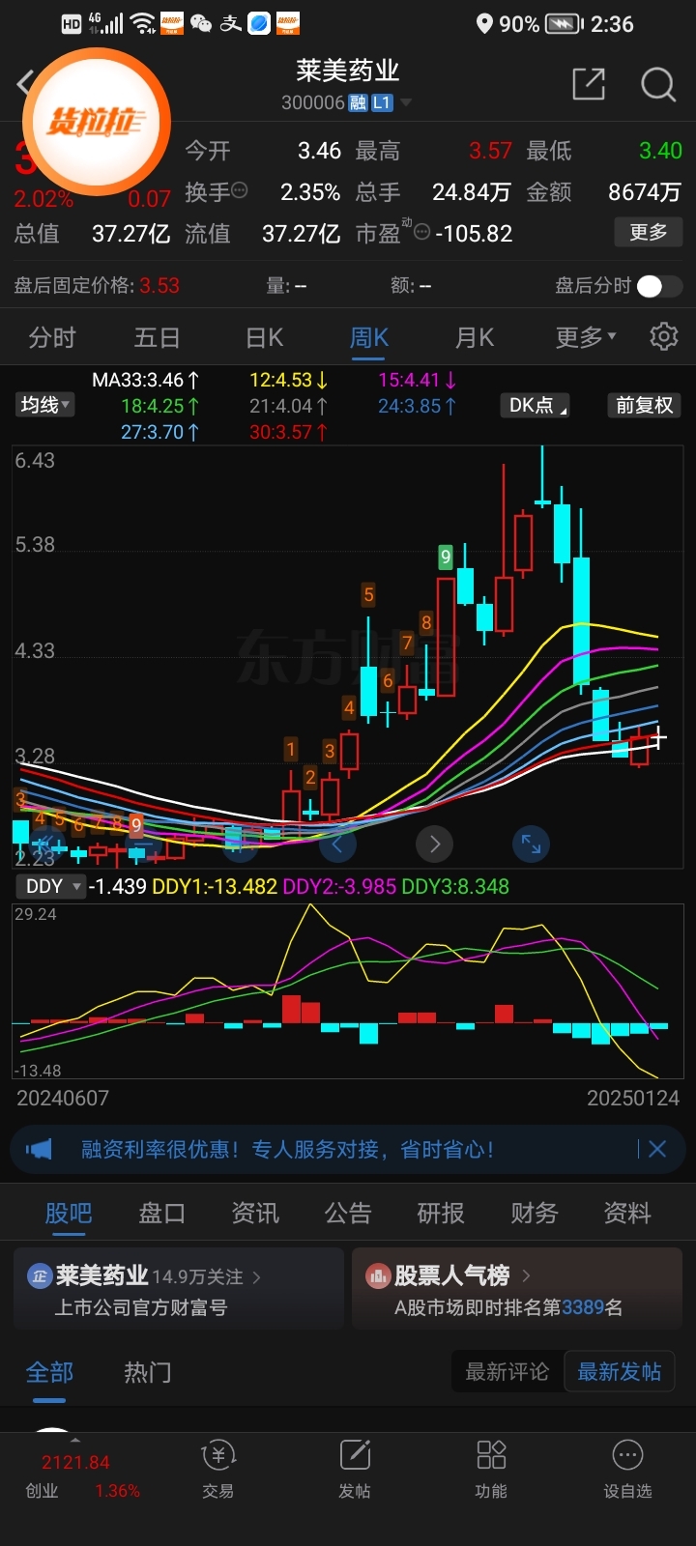Switch to 五日 chart tab
696x1546 pixels.
tap(158, 337)
